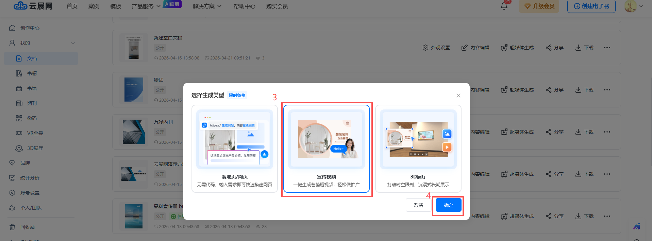Click the 确定 confirm button
Viewport: 652px width, 241px height.
click(x=448, y=205)
